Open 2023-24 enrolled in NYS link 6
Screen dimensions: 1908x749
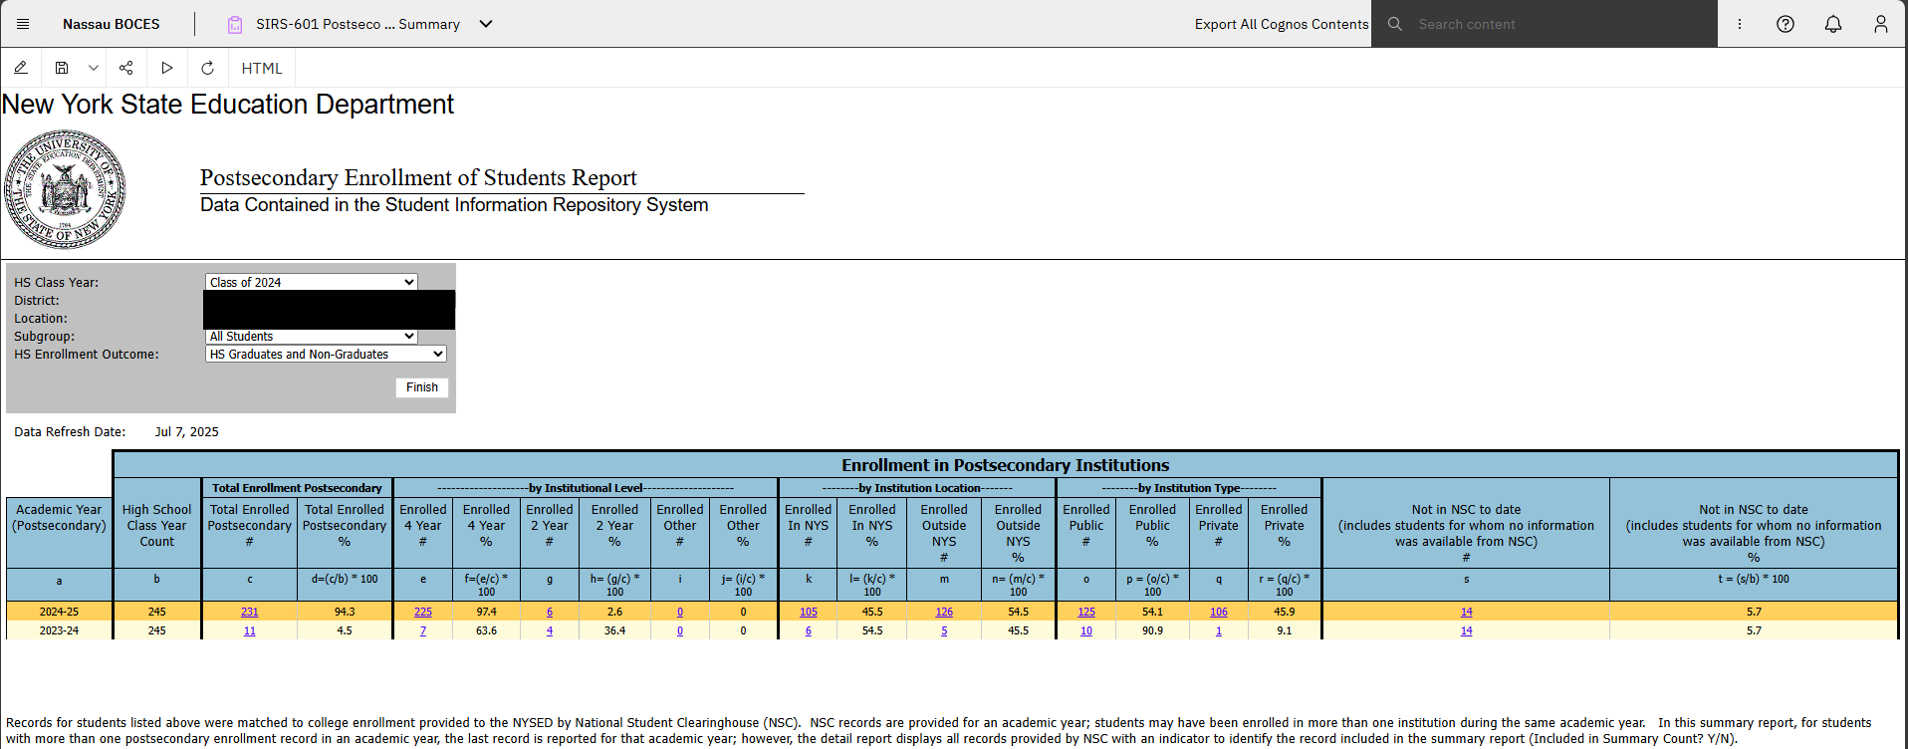[809, 631]
